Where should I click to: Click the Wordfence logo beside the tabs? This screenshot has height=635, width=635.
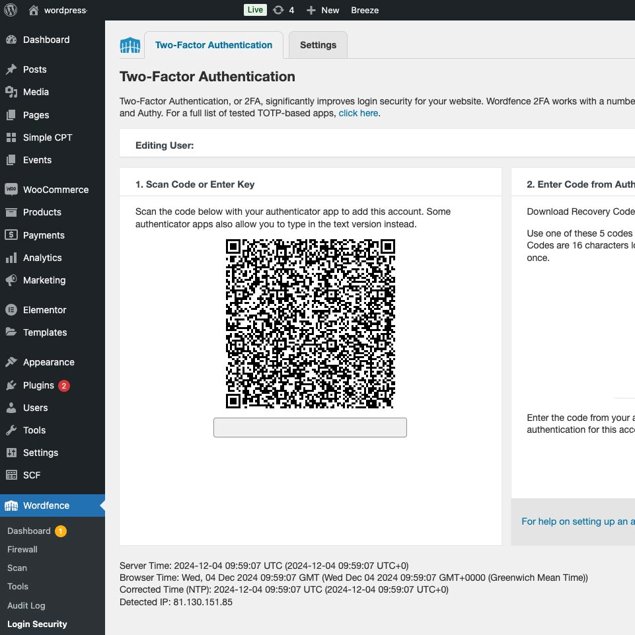point(130,45)
